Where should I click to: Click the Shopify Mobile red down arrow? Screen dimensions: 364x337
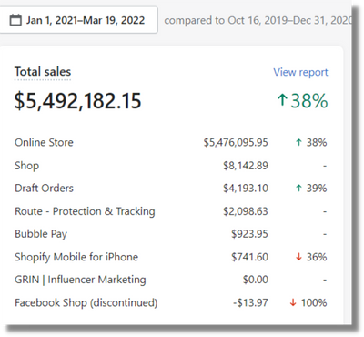point(298,257)
